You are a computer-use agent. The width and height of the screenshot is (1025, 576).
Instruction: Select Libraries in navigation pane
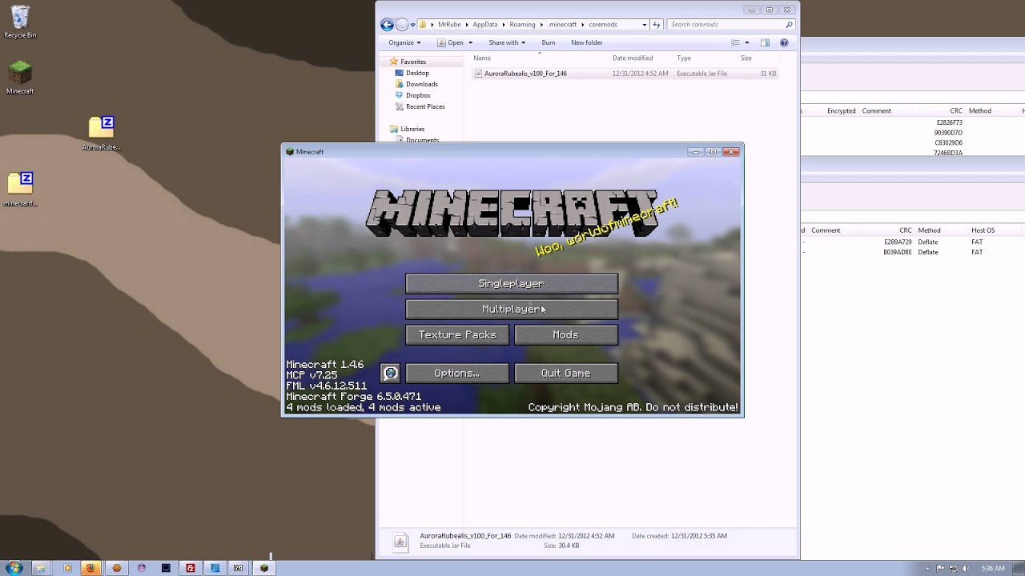coord(412,129)
